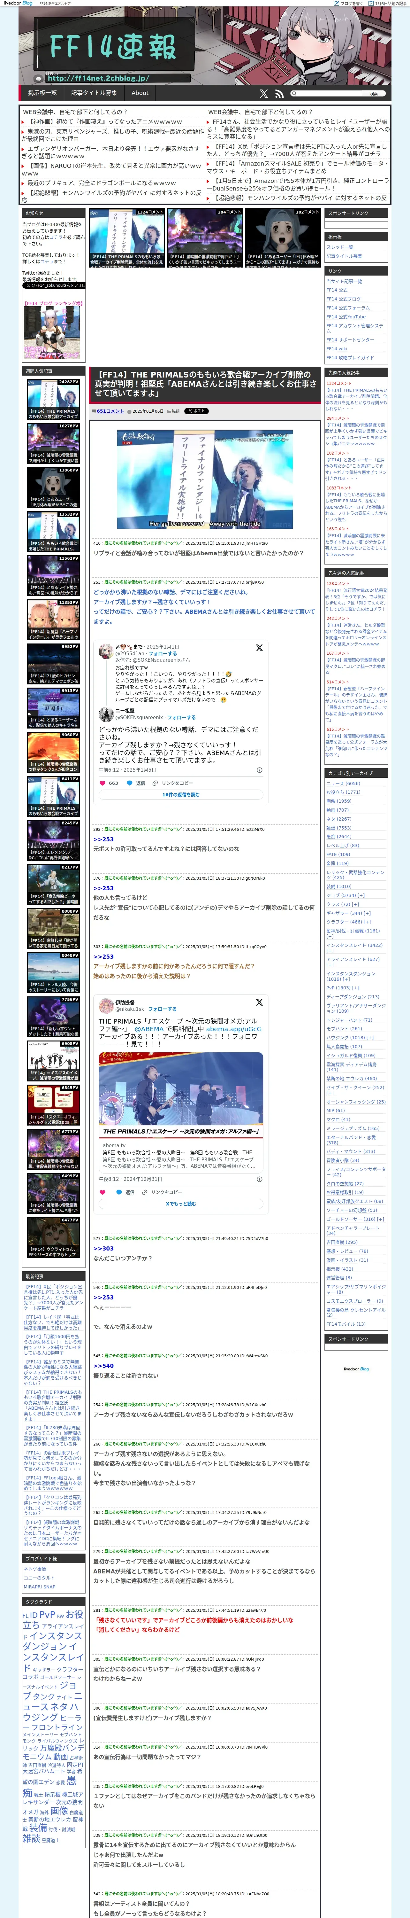The image size is (410, 1918).
Task: Open the 吉田直樹 (295) category link
Action: pyautogui.click(x=342, y=1242)
